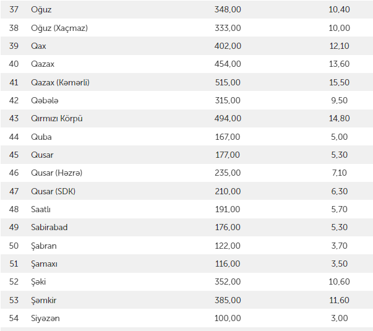Select the Qusar (SDK) row name
The height and width of the screenshot is (331, 373).
(53, 191)
